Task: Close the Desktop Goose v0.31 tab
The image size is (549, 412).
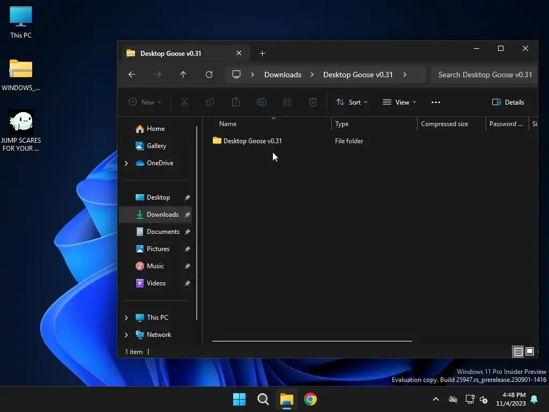Action: (239, 53)
